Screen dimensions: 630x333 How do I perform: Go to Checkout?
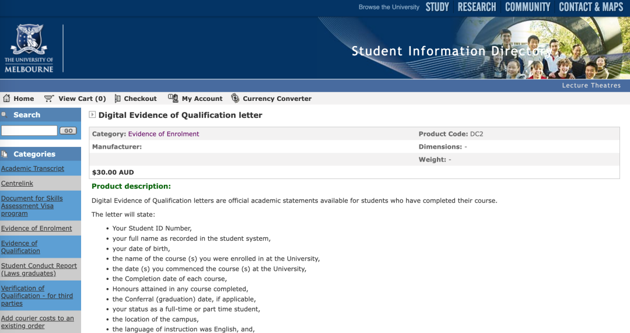tap(140, 99)
